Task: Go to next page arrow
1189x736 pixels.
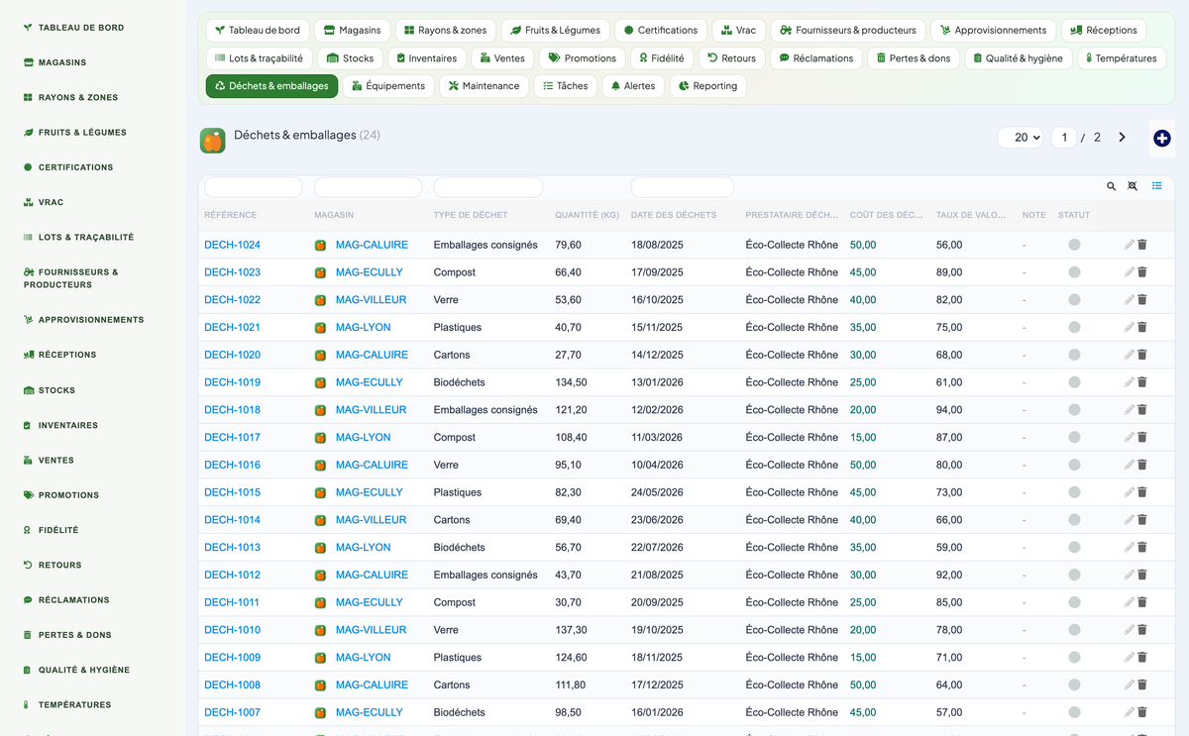Action: (x=1123, y=138)
